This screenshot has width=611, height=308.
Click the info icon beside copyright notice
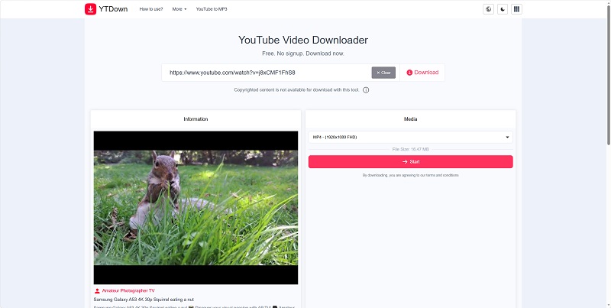click(366, 90)
